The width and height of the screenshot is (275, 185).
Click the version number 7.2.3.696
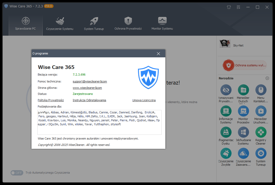[79, 75]
